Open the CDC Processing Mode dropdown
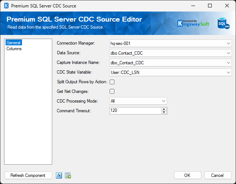This screenshot has width=236, height=184. point(138,101)
